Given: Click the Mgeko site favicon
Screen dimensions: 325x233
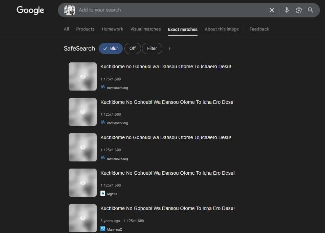Looking at the screenshot, I should click(x=103, y=193).
